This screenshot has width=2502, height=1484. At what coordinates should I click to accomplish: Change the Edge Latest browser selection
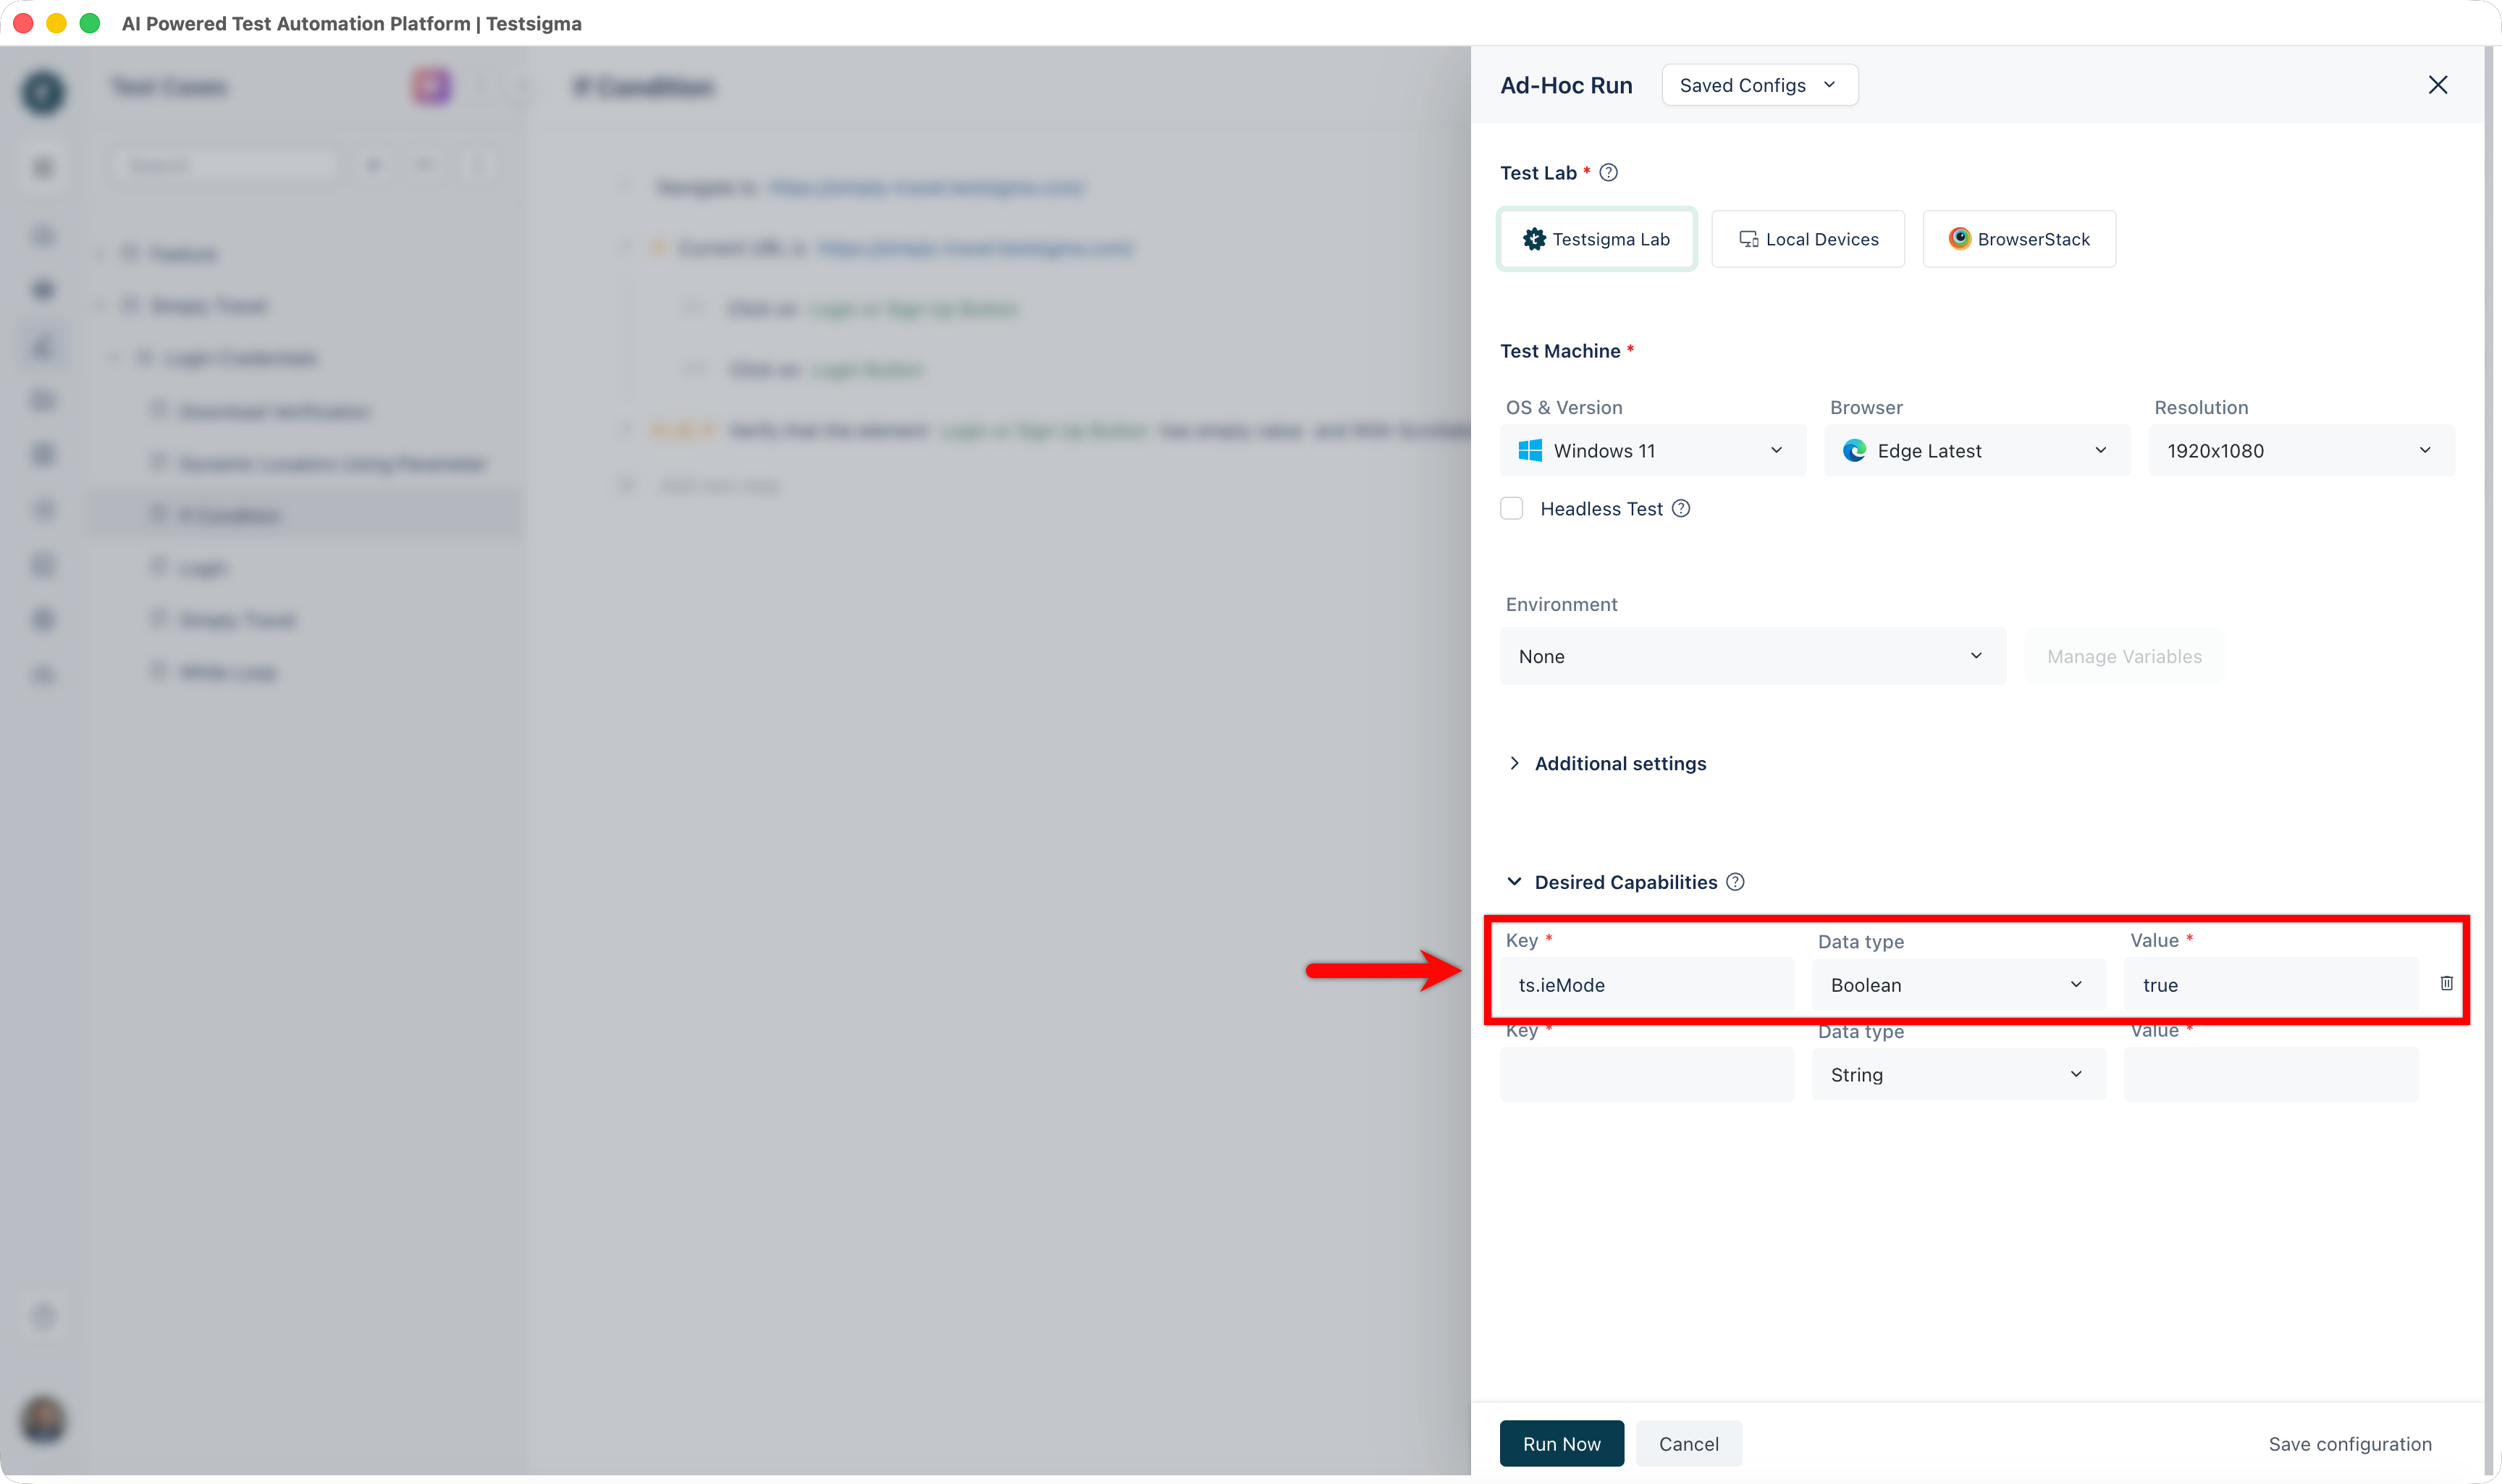[x=1976, y=451]
